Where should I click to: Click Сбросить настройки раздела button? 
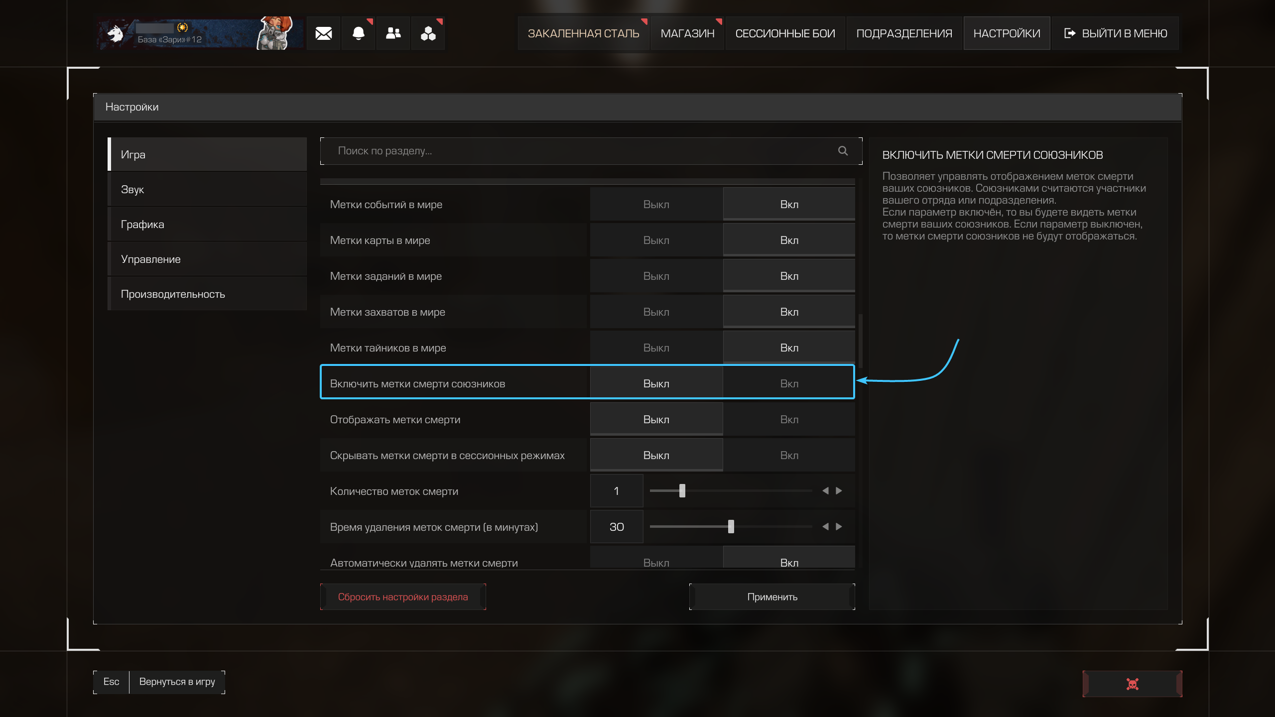pos(402,597)
